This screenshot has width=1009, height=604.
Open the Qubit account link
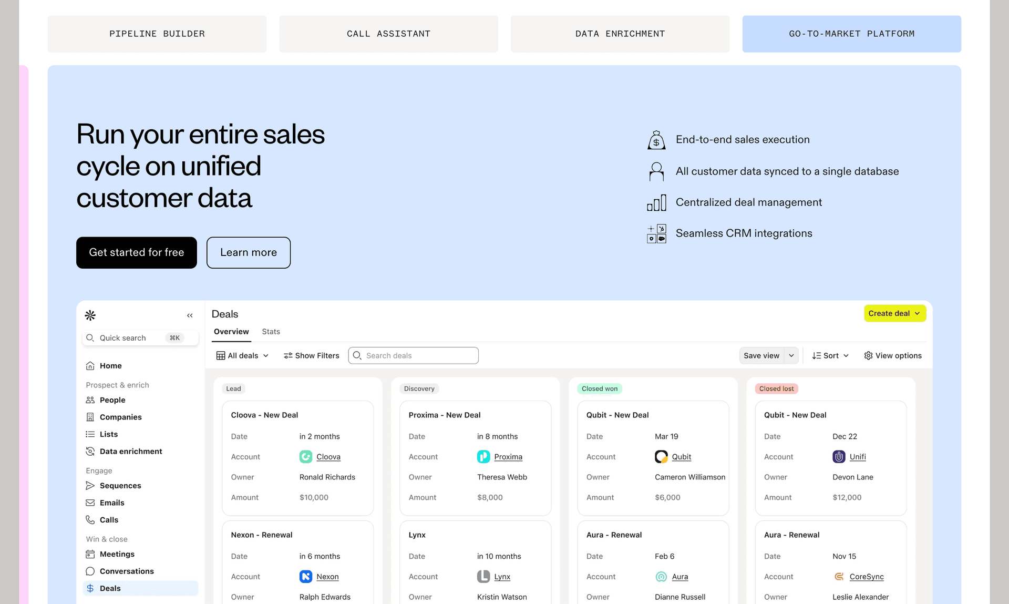click(682, 457)
